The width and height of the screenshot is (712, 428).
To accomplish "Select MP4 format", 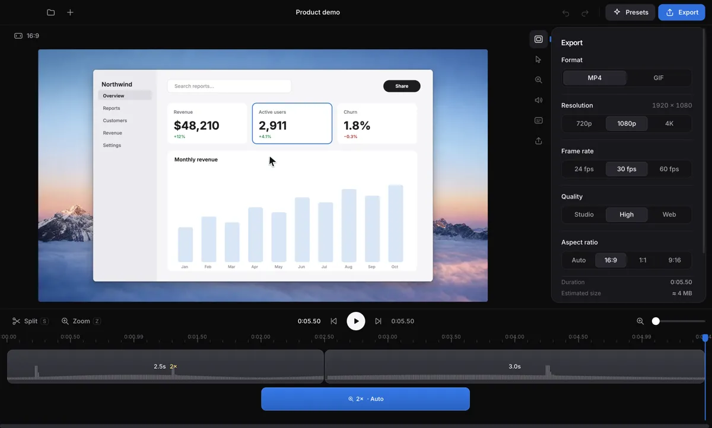I will pyautogui.click(x=595, y=78).
